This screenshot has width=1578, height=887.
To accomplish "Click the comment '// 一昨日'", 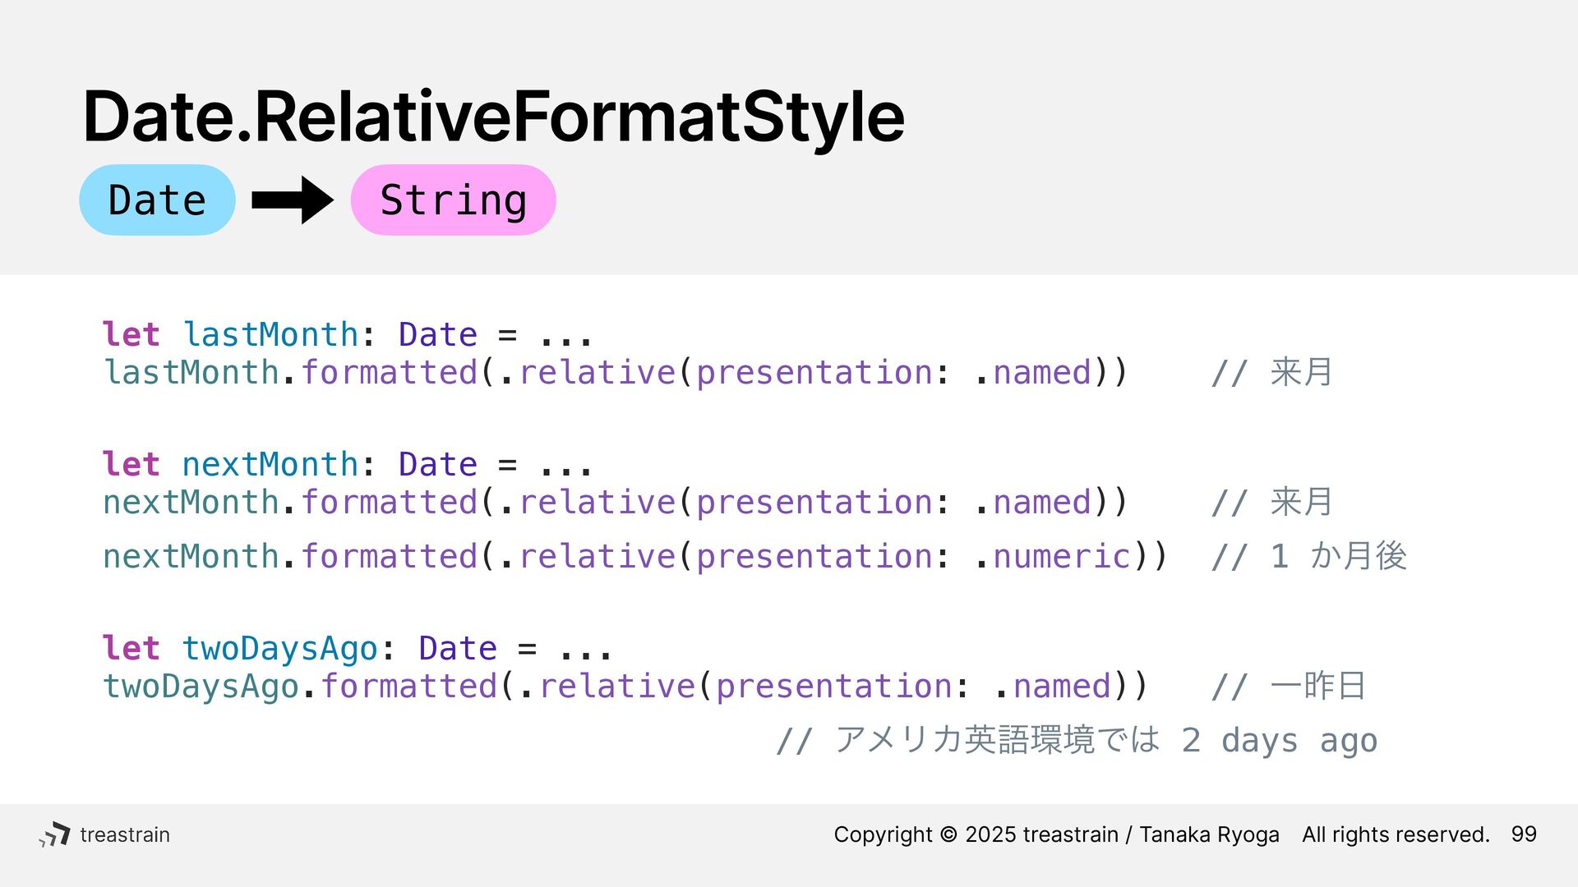I will tap(1288, 687).
